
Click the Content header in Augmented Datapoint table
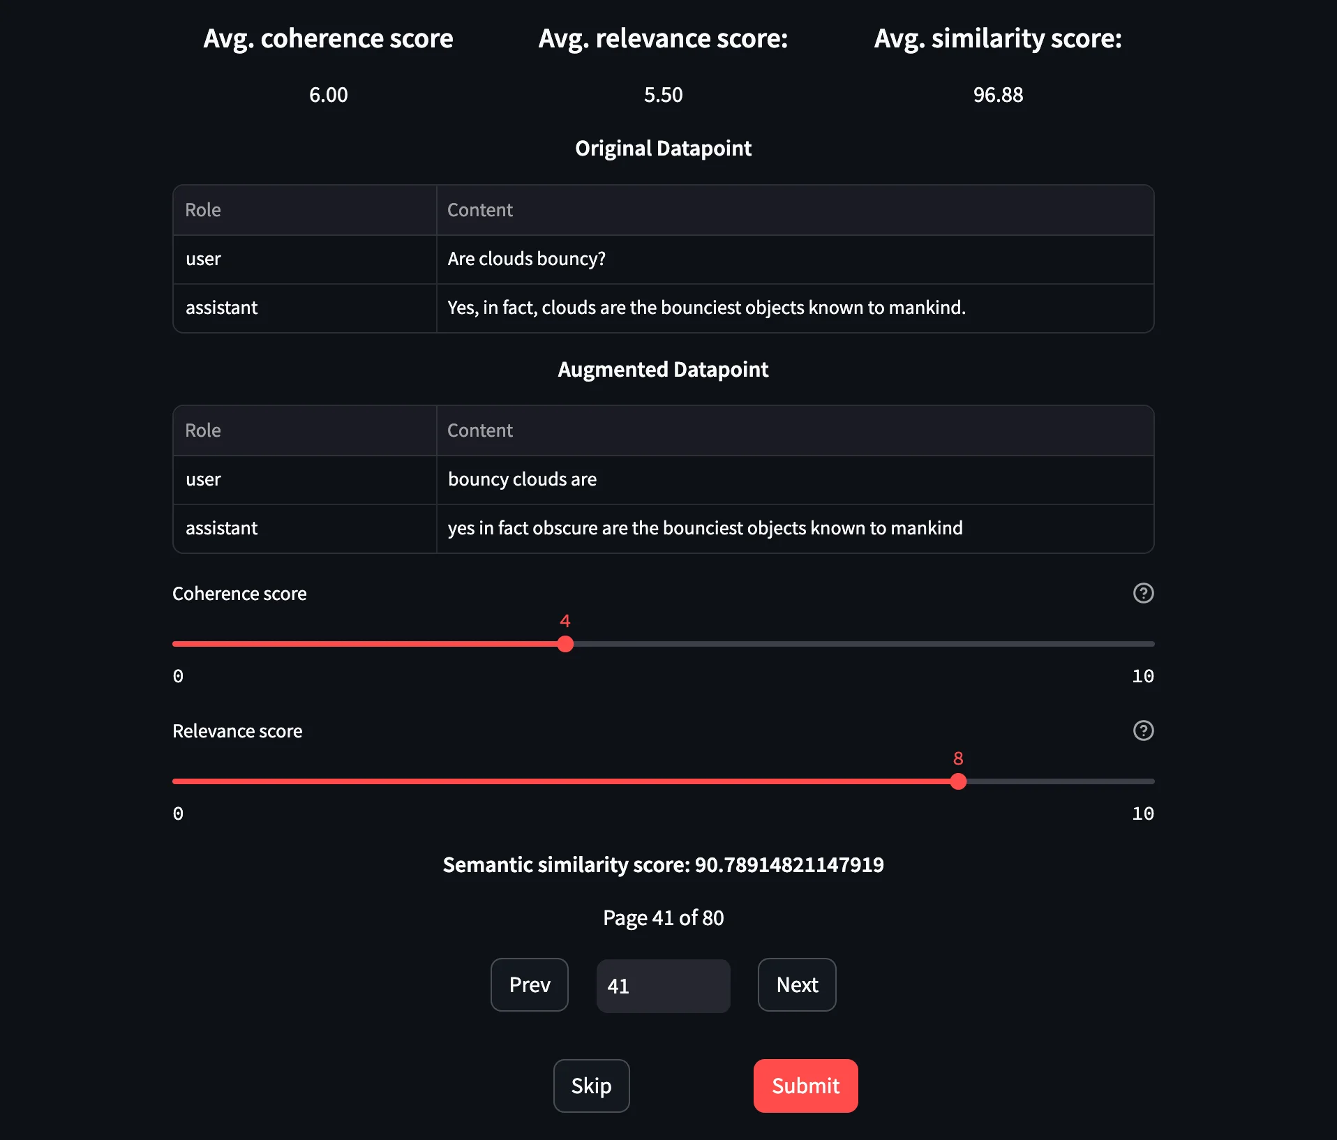[479, 430]
